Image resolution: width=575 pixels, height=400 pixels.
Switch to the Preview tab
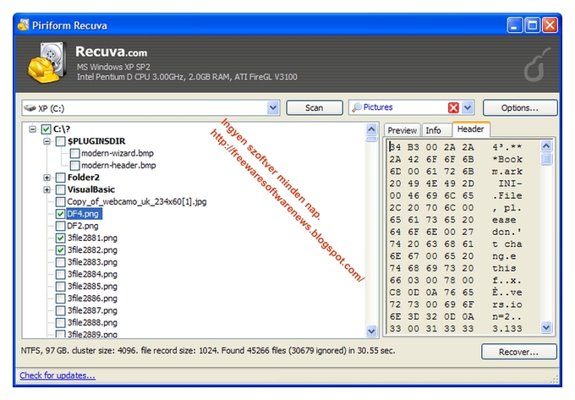click(x=402, y=130)
